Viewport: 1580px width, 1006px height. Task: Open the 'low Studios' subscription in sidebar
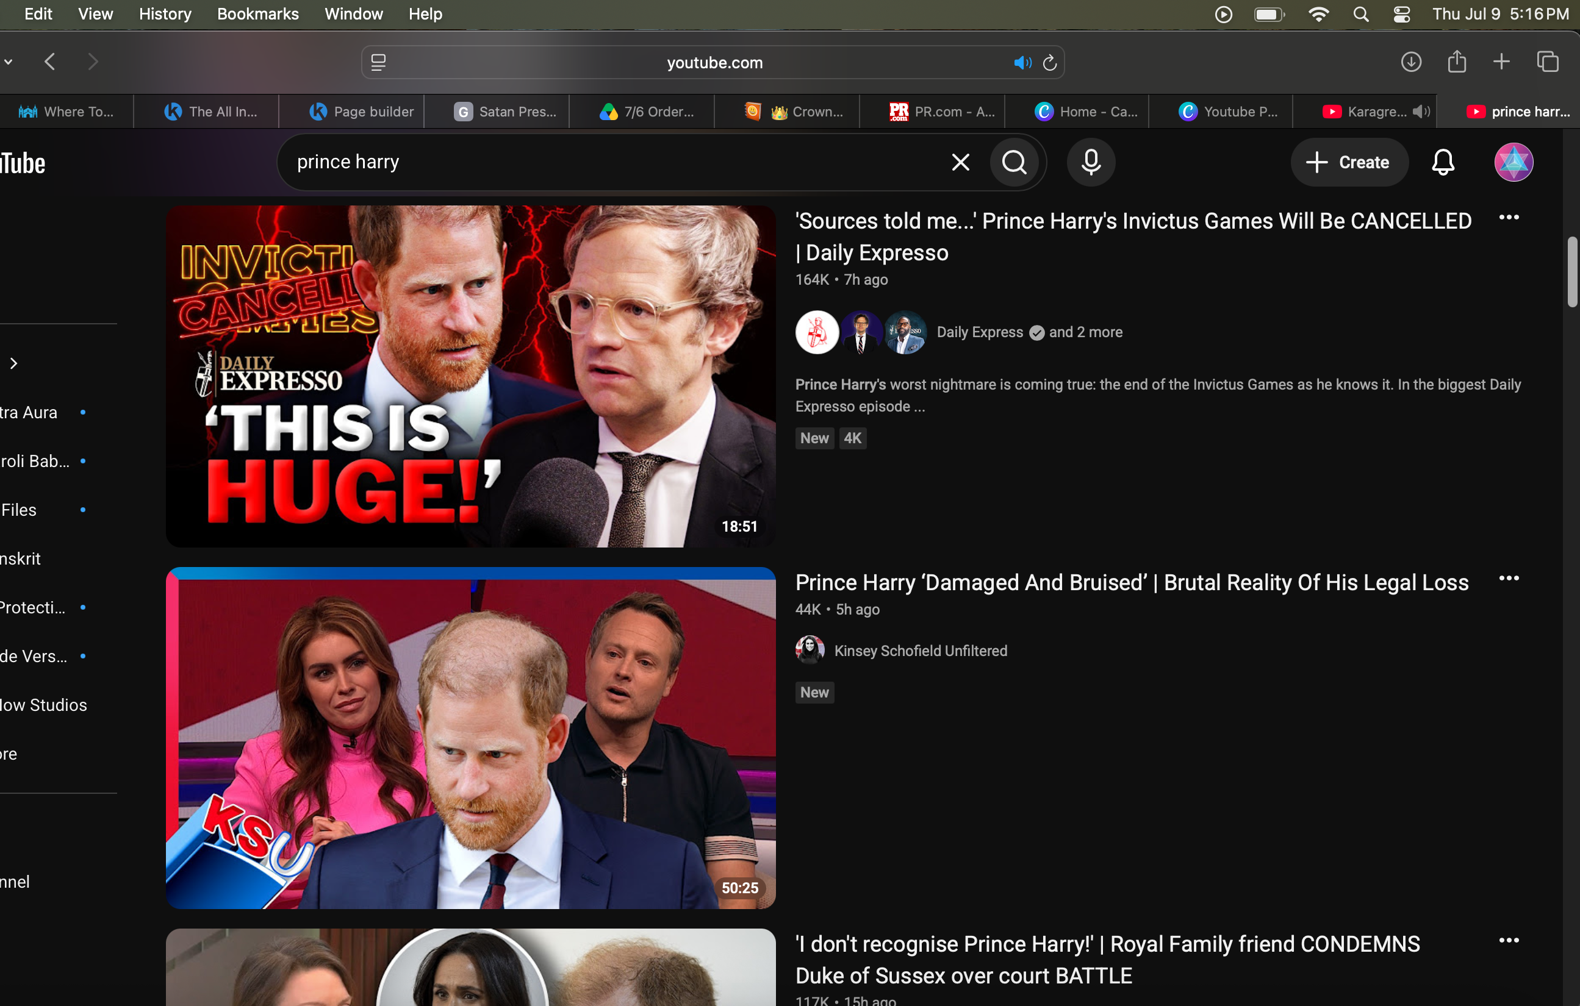[43, 705]
